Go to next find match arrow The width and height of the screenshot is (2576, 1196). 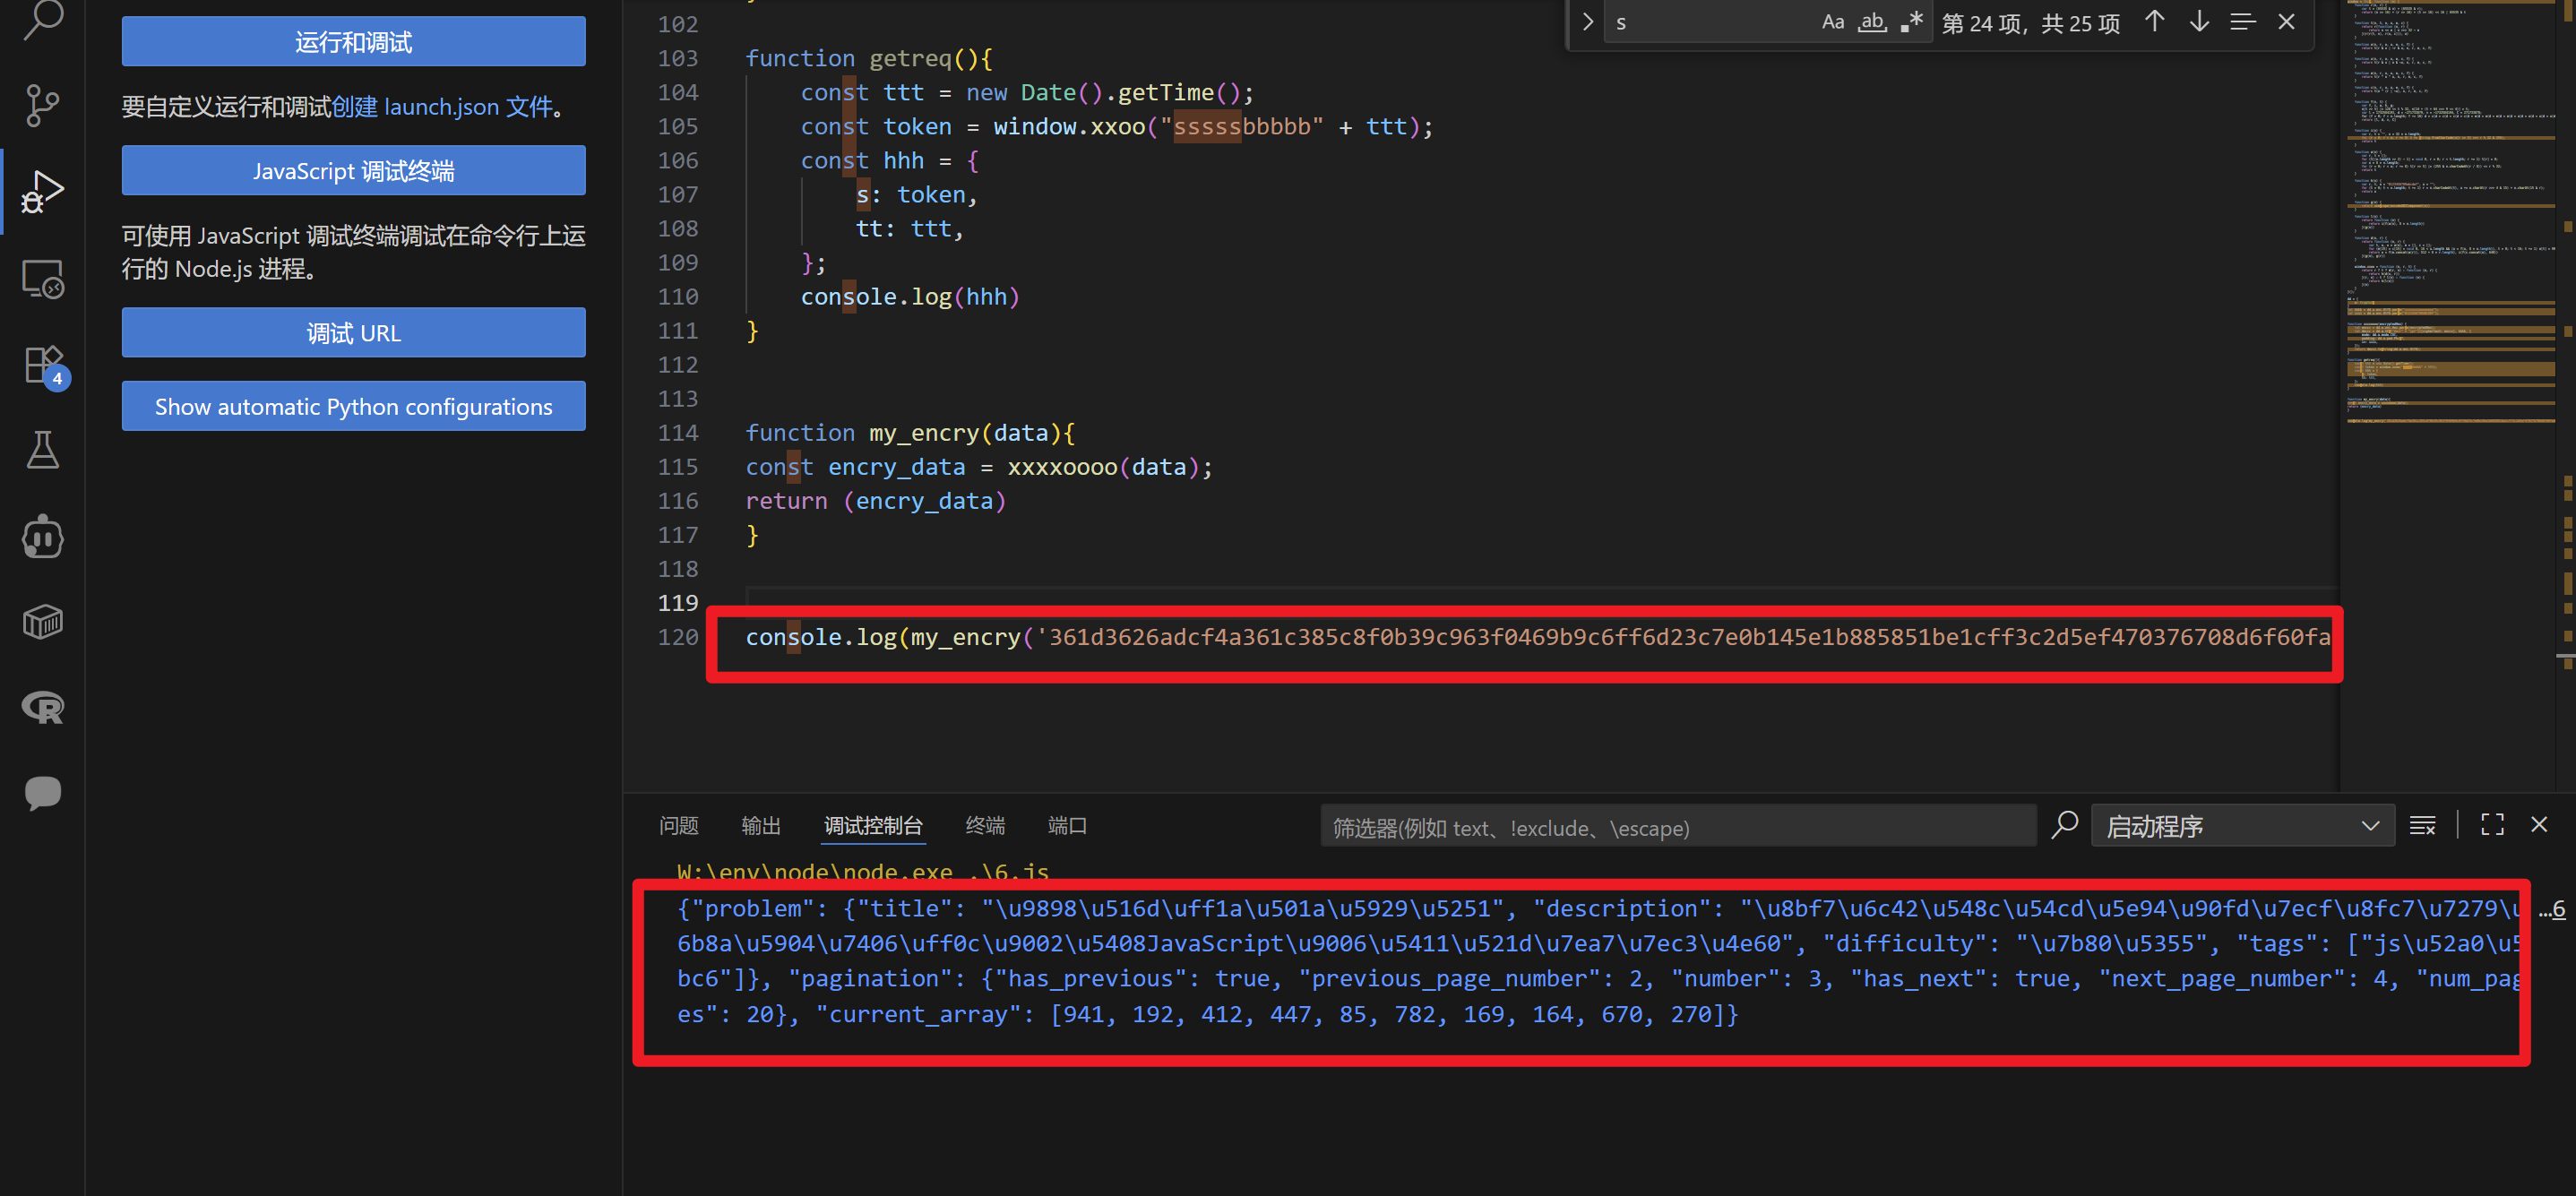coord(2198,22)
